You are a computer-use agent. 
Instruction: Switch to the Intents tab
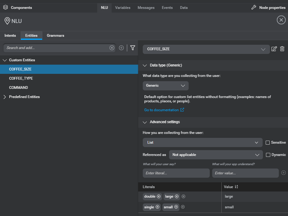[10, 36]
